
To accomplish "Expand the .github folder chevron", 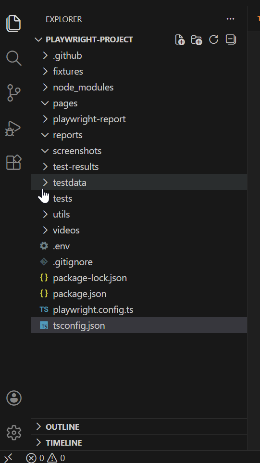I will click(x=45, y=55).
